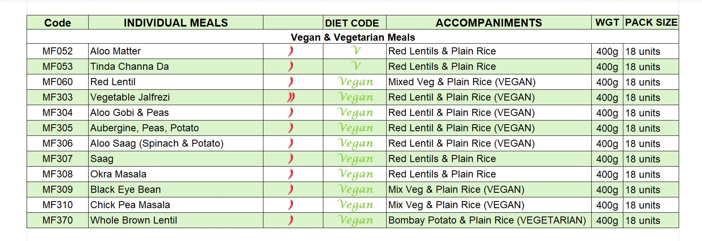Select the Aloo Saag (Spinach & Potato) cell
702x241 pixels.
(176, 143)
